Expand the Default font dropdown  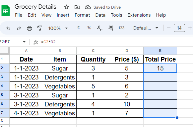click(146, 28)
